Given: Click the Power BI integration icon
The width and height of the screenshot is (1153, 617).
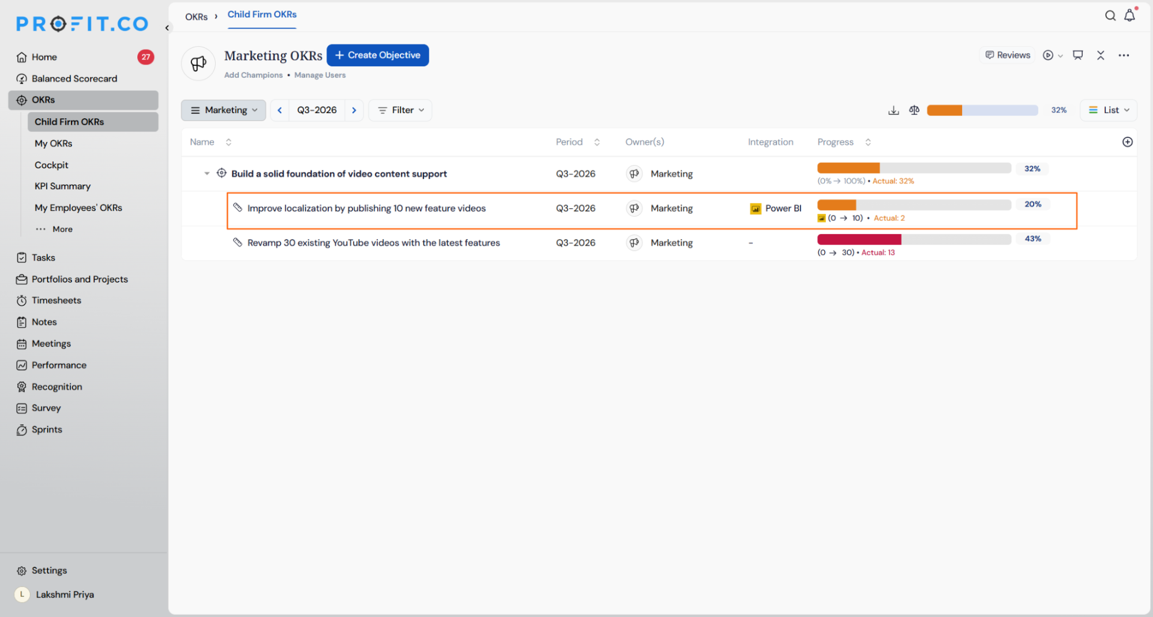Looking at the screenshot, I should pos(755,209).
